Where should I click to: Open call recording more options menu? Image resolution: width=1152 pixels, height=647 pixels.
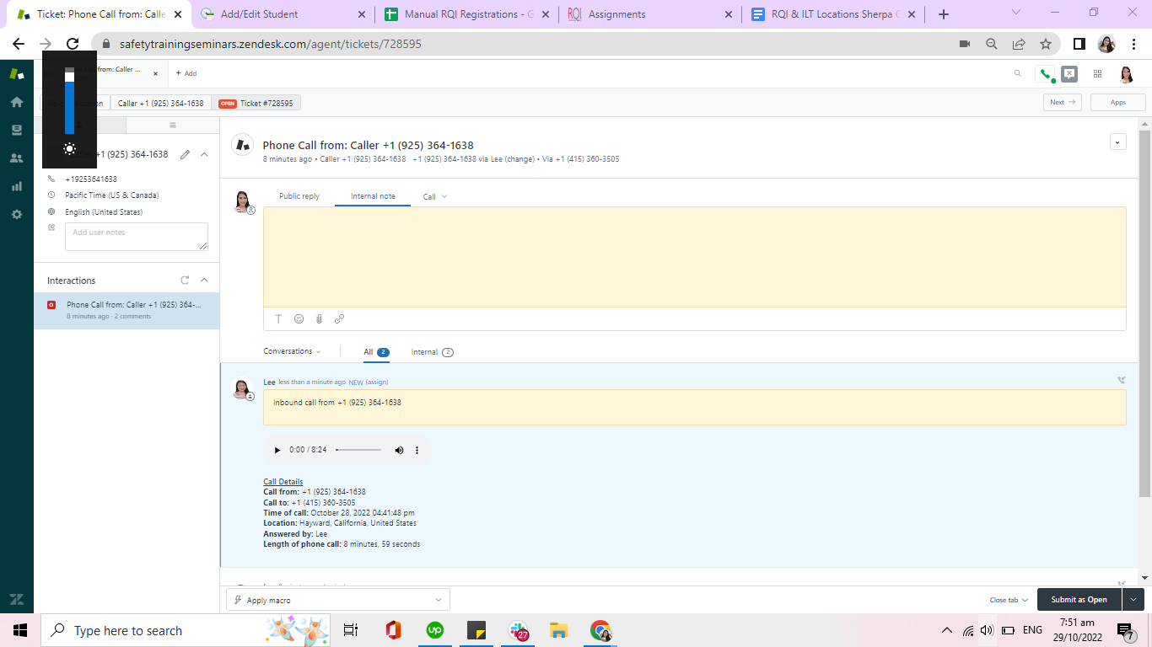(417, 450)
